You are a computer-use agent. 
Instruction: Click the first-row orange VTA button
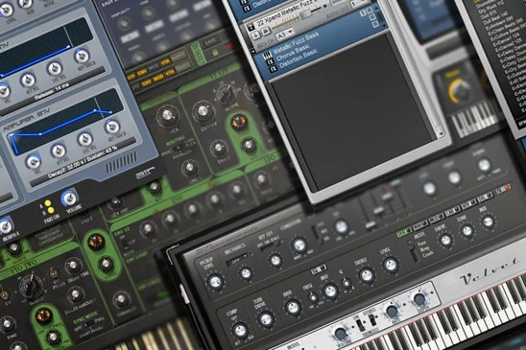click(166, 61)
